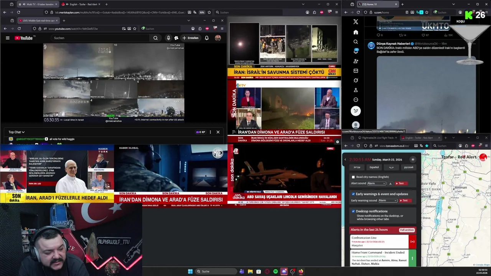Close the YouTube Top Chat panel
Viewport: 491px width, 276px height.
pos(218,132)
